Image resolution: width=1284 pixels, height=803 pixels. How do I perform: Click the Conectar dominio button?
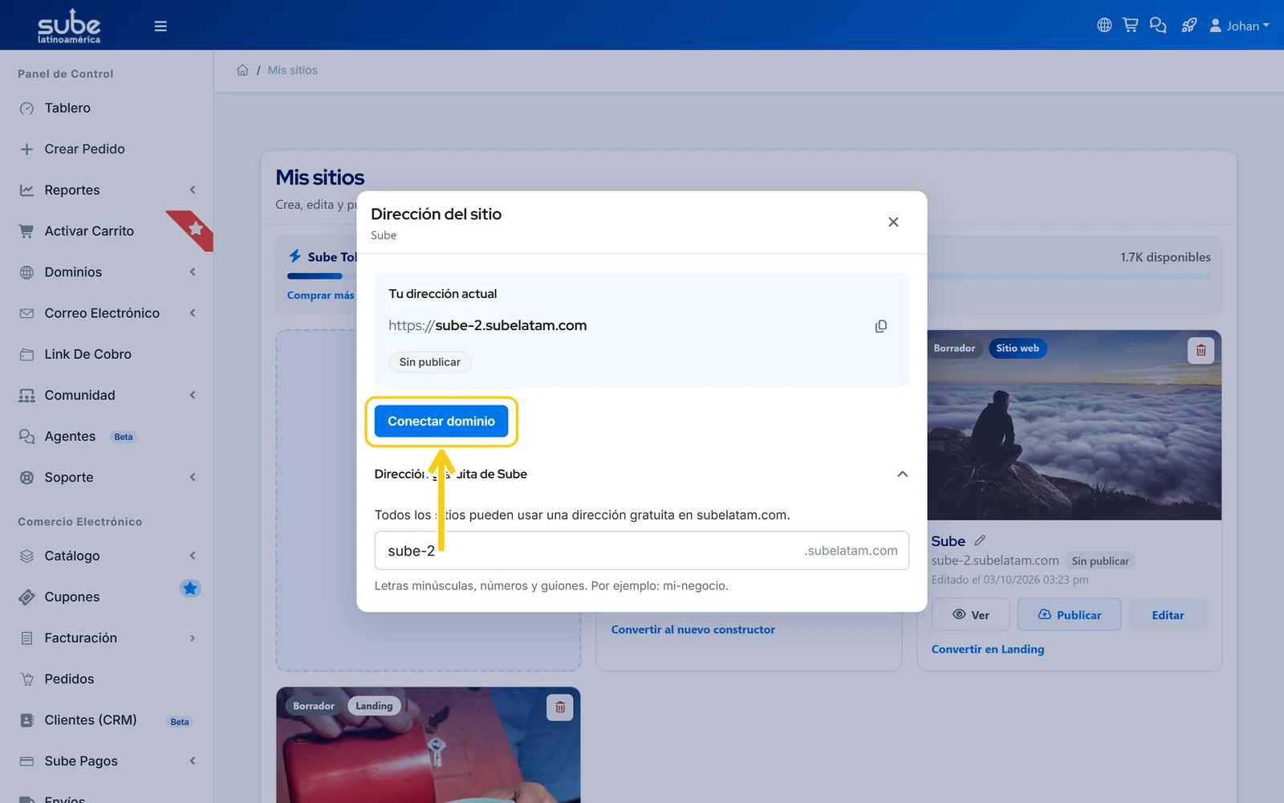click(x=441, y=421)
